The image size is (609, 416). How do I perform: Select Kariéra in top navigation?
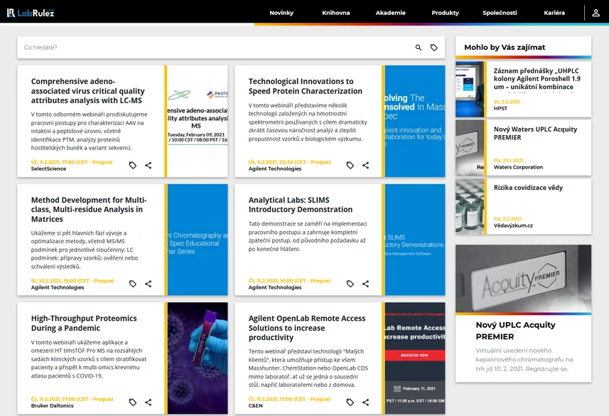pos(554,13)
